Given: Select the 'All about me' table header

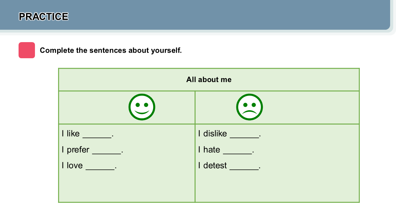Looking at the screenshot, I should pos(209,80).
